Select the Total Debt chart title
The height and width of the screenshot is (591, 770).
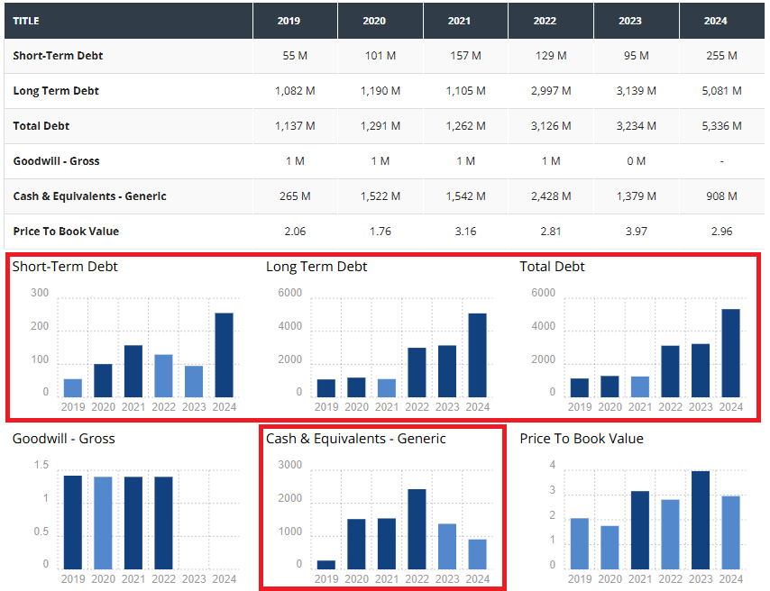[x=552, y=267]
